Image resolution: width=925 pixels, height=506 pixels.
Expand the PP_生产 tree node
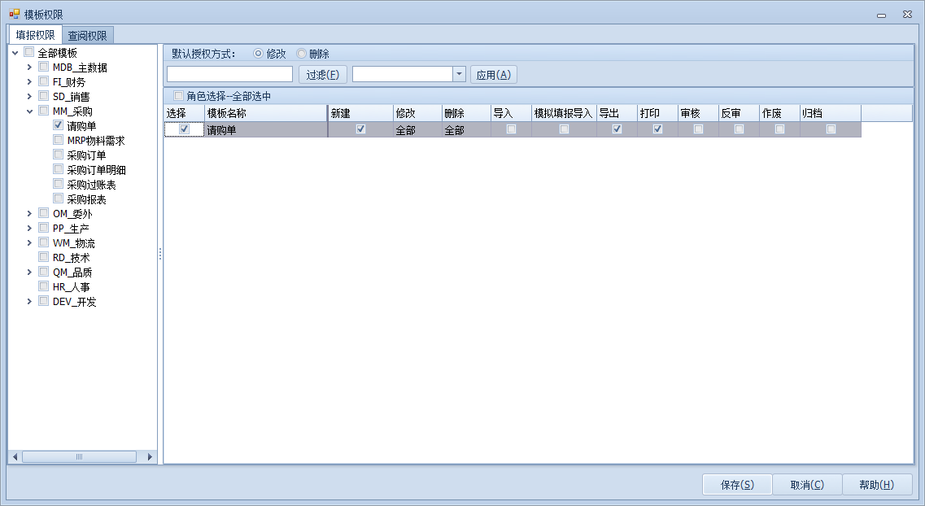[x=30, y=229]
